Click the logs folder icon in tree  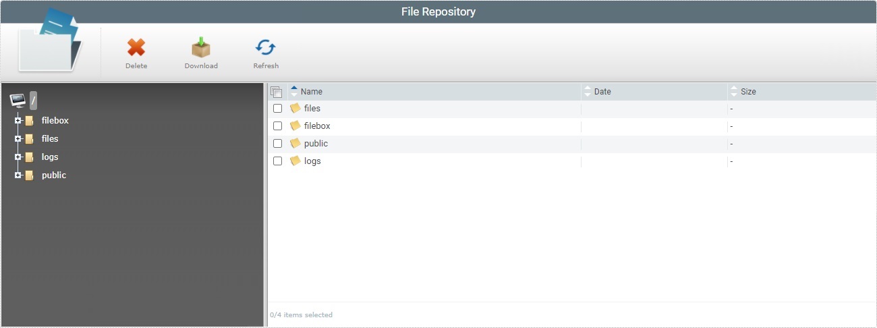point(29,157)
